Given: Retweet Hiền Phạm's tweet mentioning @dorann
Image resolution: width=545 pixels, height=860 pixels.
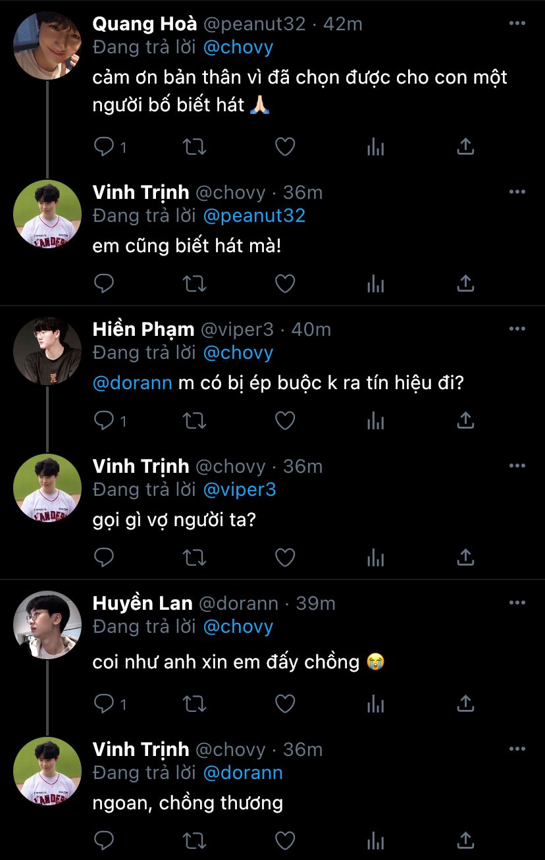Looking at the screenshot, I should [194, 420].
